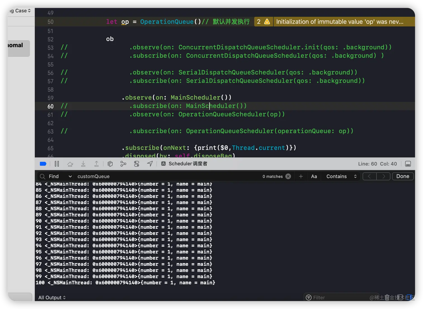This screenshot has width=423, height=309.
Task: Click .observe(on: MainScheduler()) on line 59
Action: click(177, 97)
